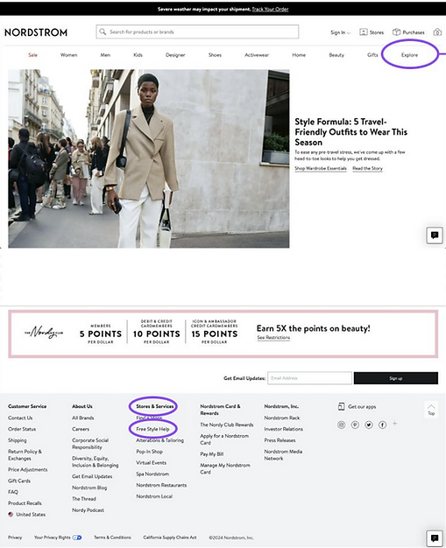Click the United States flag icon
The image size is (446, 548).
click(x=11, y=514)
